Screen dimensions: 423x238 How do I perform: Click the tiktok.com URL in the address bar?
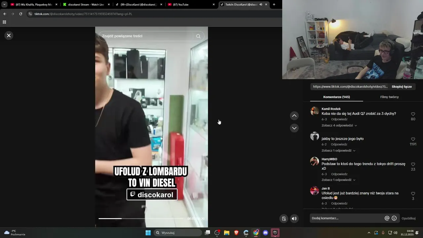click(83, 14)
